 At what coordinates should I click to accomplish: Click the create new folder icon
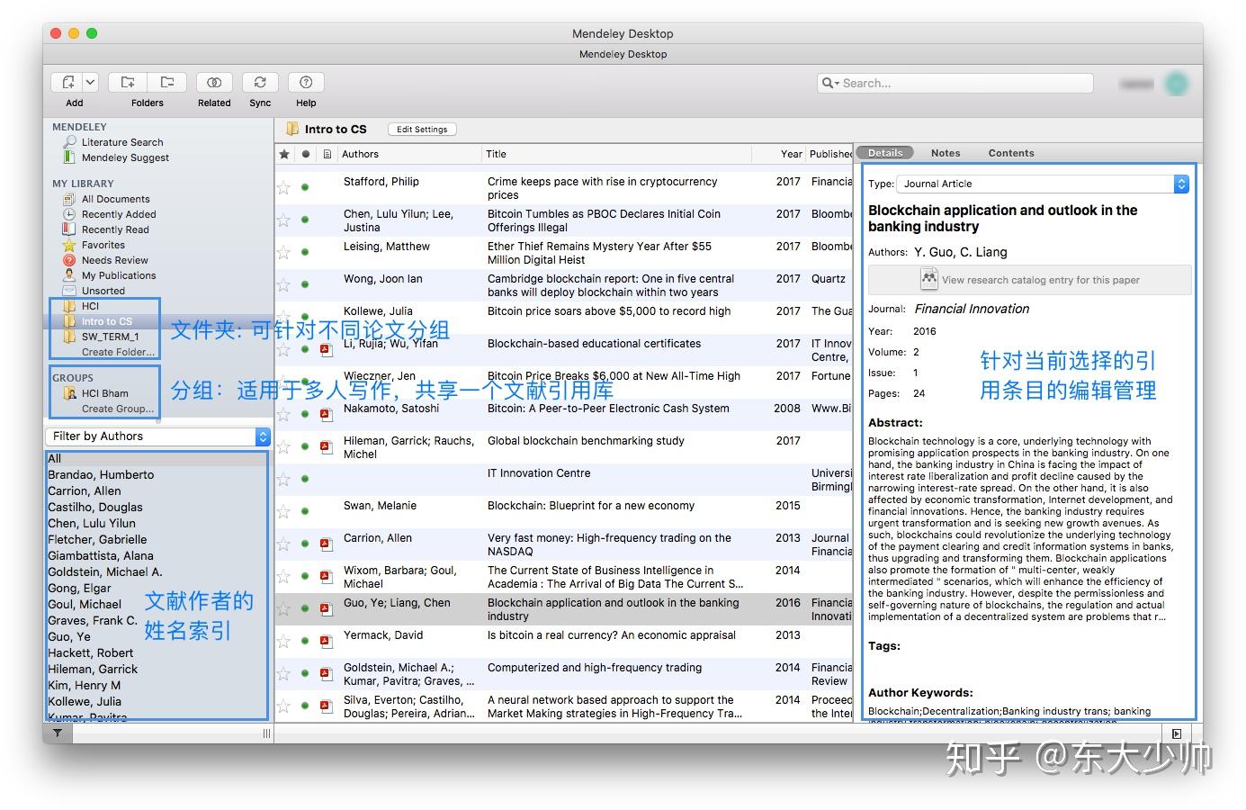click(x=128, y=82)
